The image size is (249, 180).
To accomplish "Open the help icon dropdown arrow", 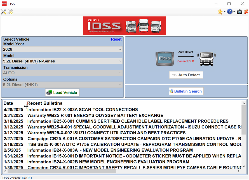I will [x=234, y=12].
